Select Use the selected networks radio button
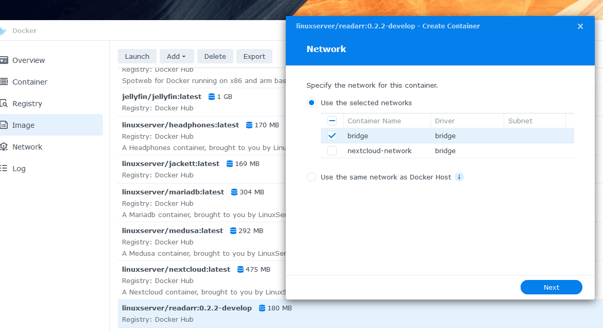The width and height of the screenshot is (603, 331). pos(312,103)
